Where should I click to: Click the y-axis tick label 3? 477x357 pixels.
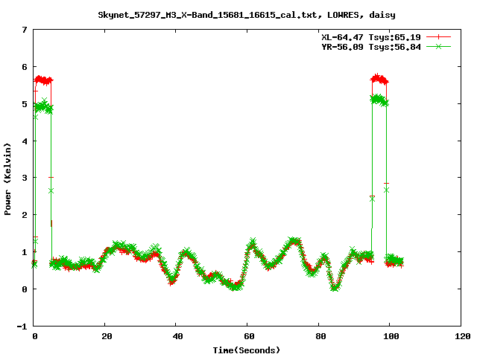(x=25, y=178)
